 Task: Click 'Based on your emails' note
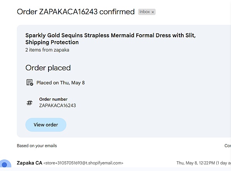pos(37,146)
